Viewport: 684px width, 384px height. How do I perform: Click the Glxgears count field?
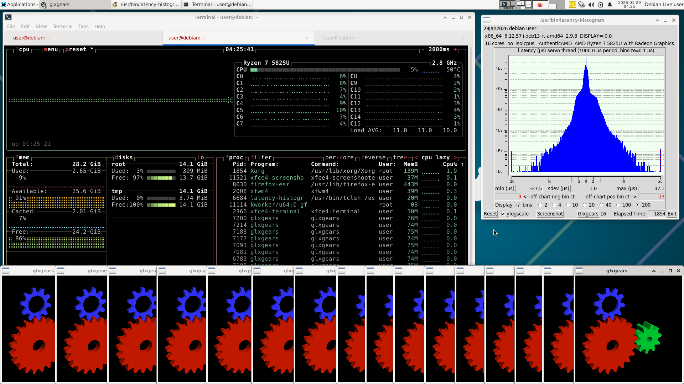[603, 214]
